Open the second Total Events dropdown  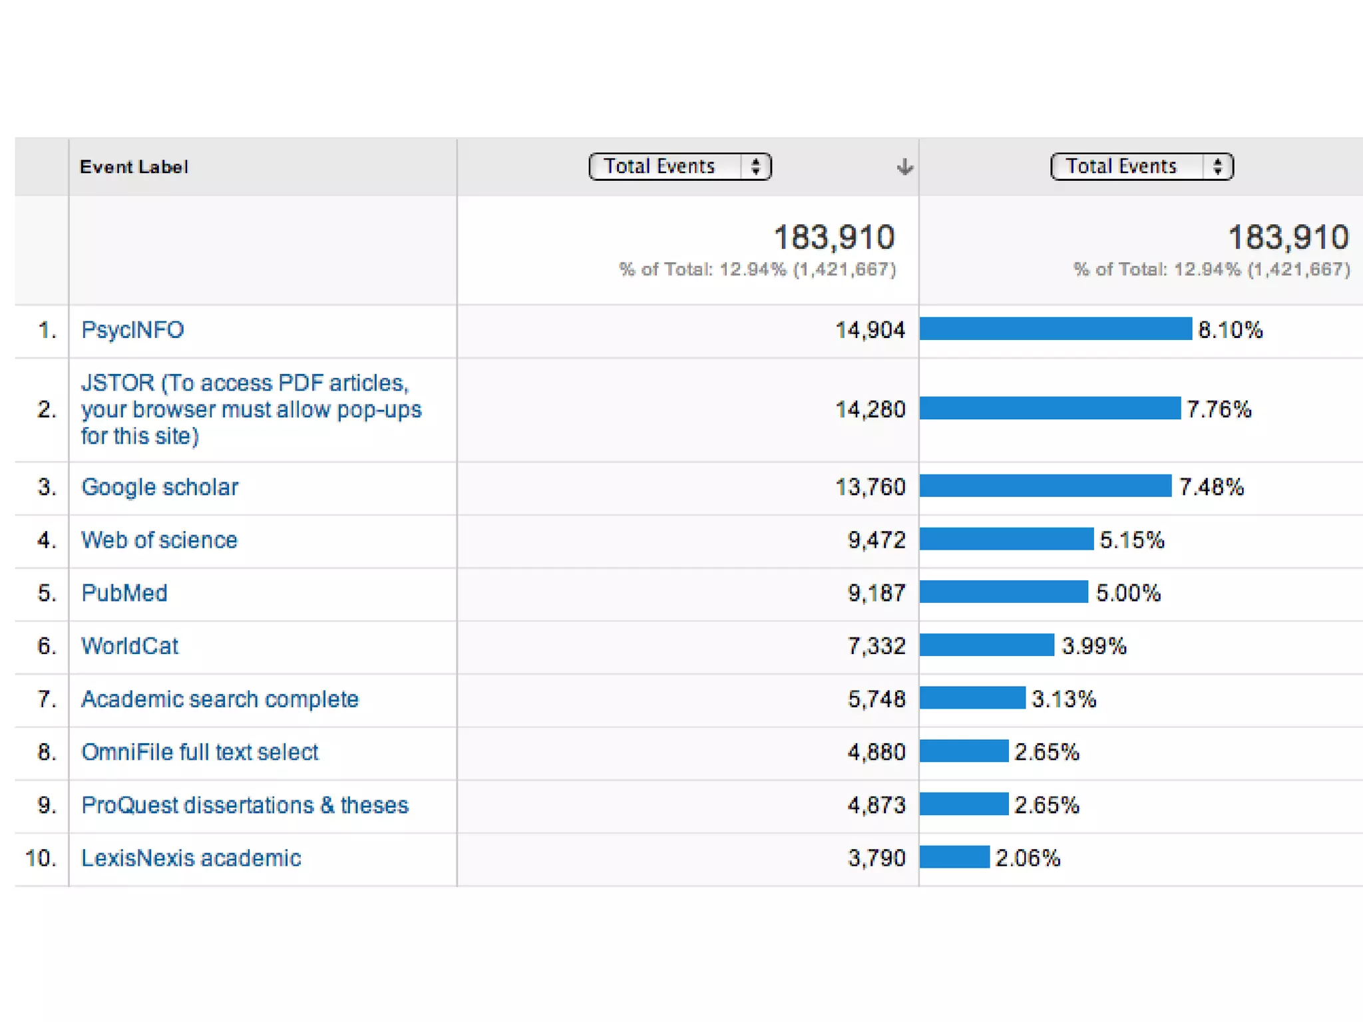[1141, 166]
